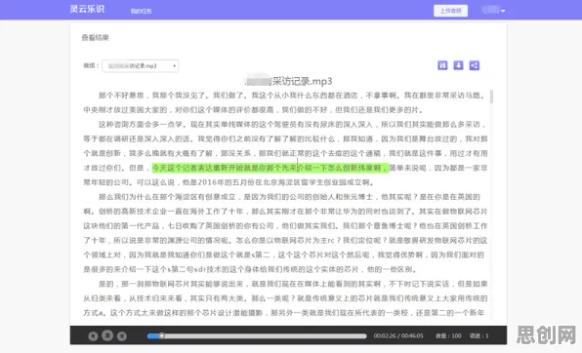This screenshot has height=353, width=582.
Task: Click the volume label 音量 : 100
Action: click(448, 336)
